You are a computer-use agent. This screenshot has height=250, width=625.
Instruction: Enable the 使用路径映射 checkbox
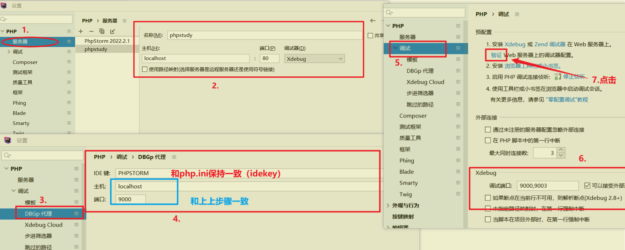(x=145, y=69)
